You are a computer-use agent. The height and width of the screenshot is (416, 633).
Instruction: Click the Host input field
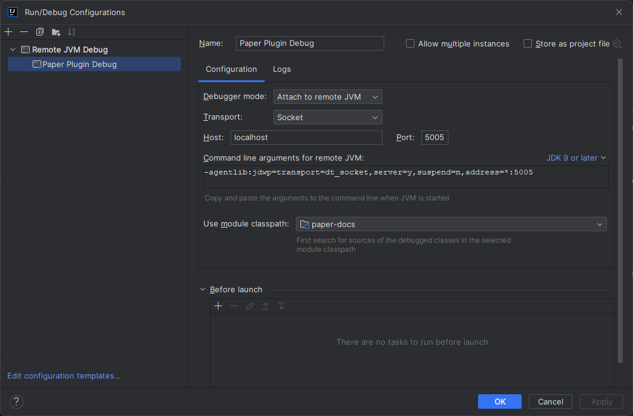pyautogui.click(x=306, y=138)
